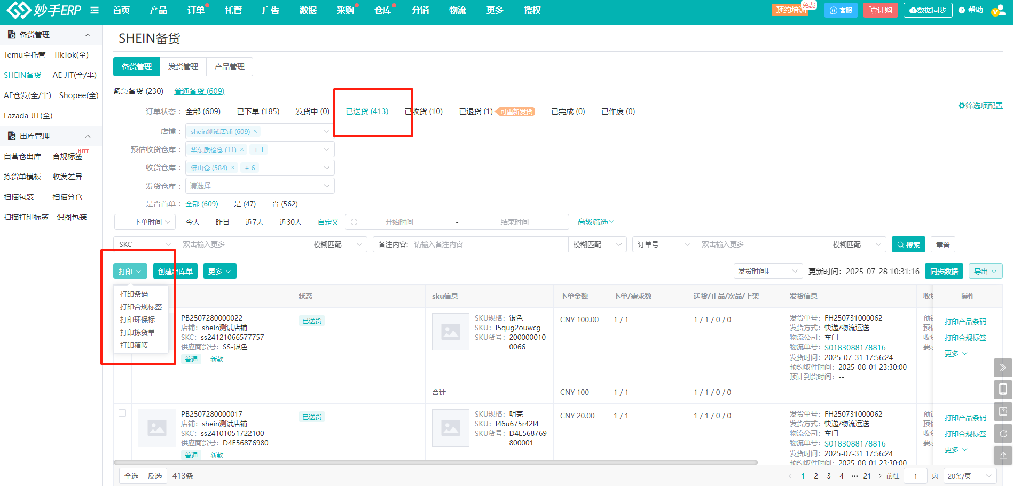Click the page-jump number input

click(915, 476)
